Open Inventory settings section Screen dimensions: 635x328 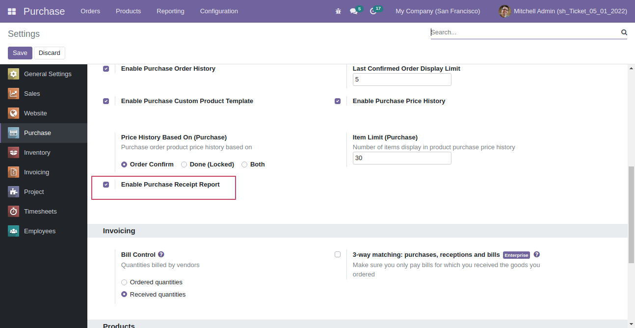[x=44, y=153]
